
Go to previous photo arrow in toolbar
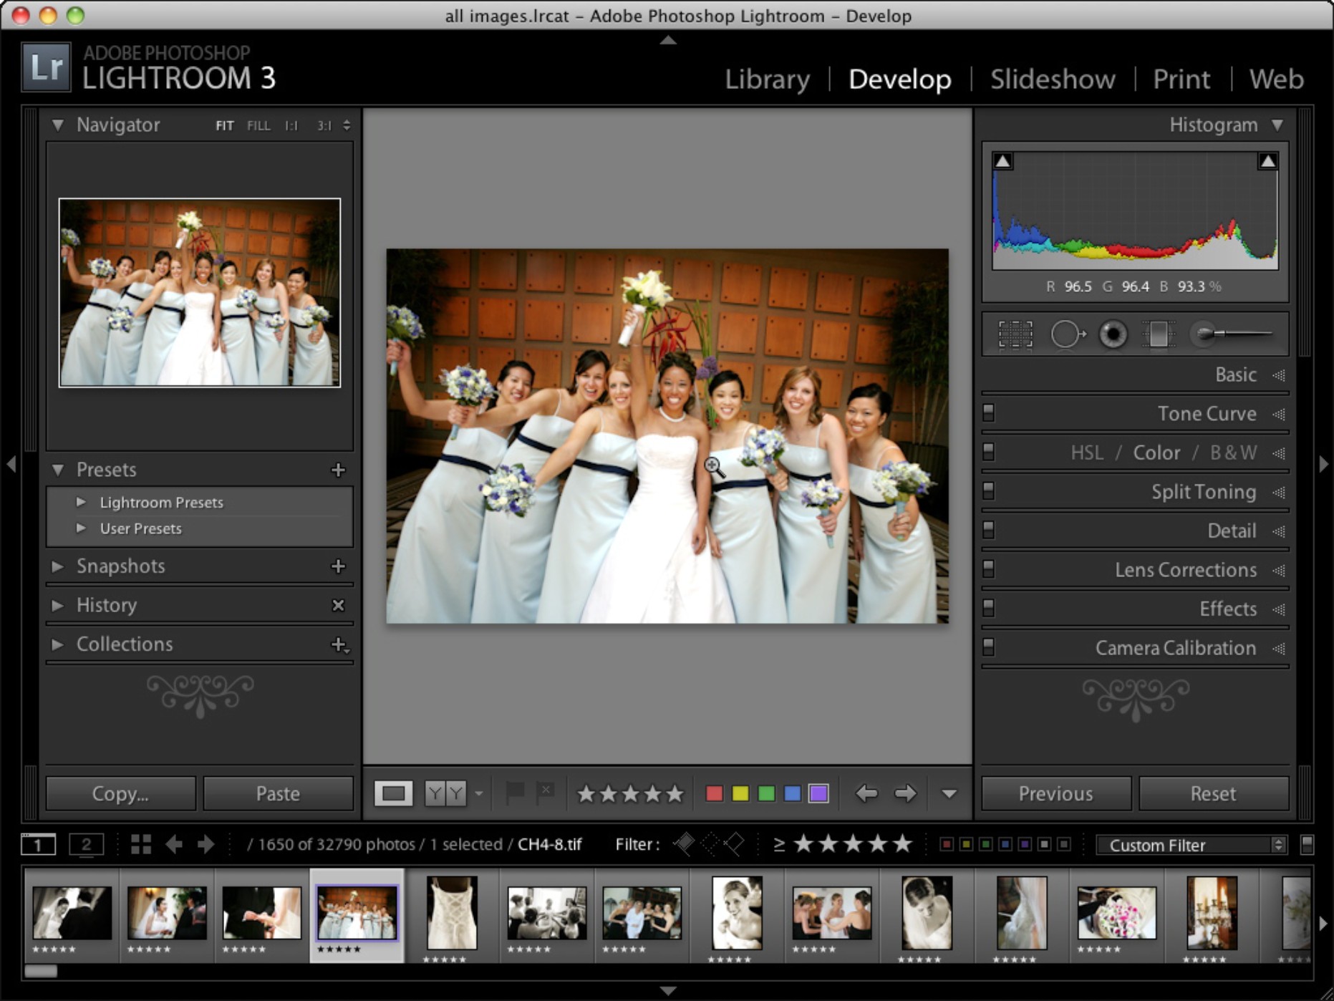866,793
